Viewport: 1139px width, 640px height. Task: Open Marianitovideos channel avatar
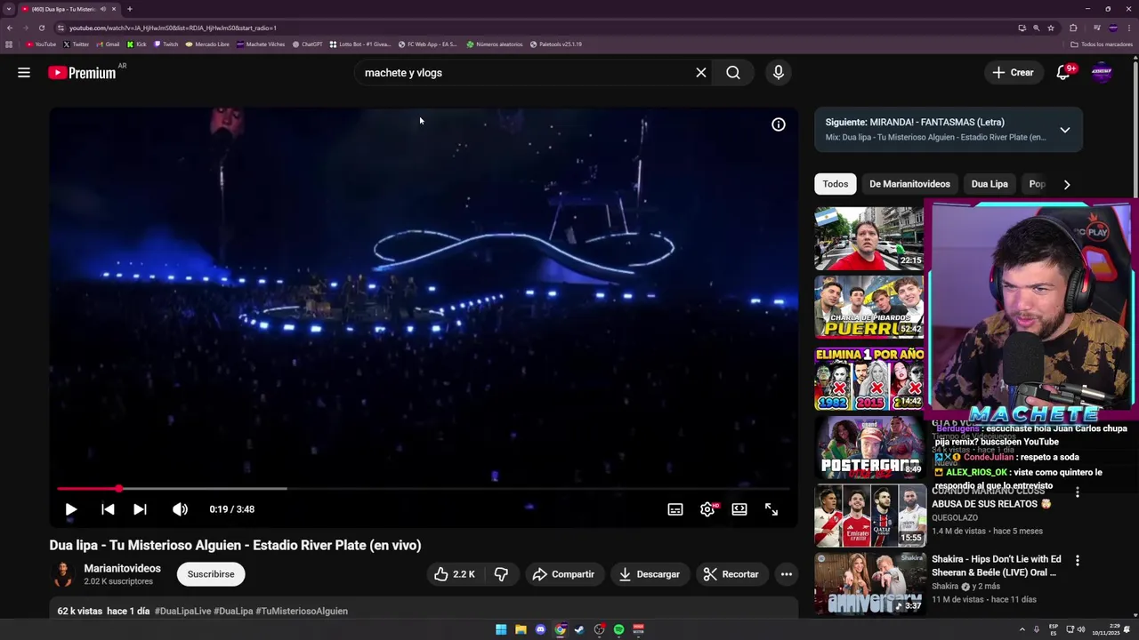[x=63, y=574]
